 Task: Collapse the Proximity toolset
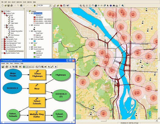pyautogui.click(x=5, y=27)
